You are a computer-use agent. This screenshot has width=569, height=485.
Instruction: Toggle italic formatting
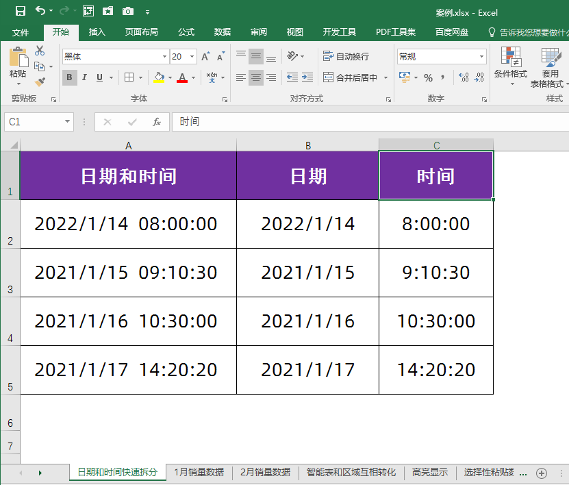(84, 77)
